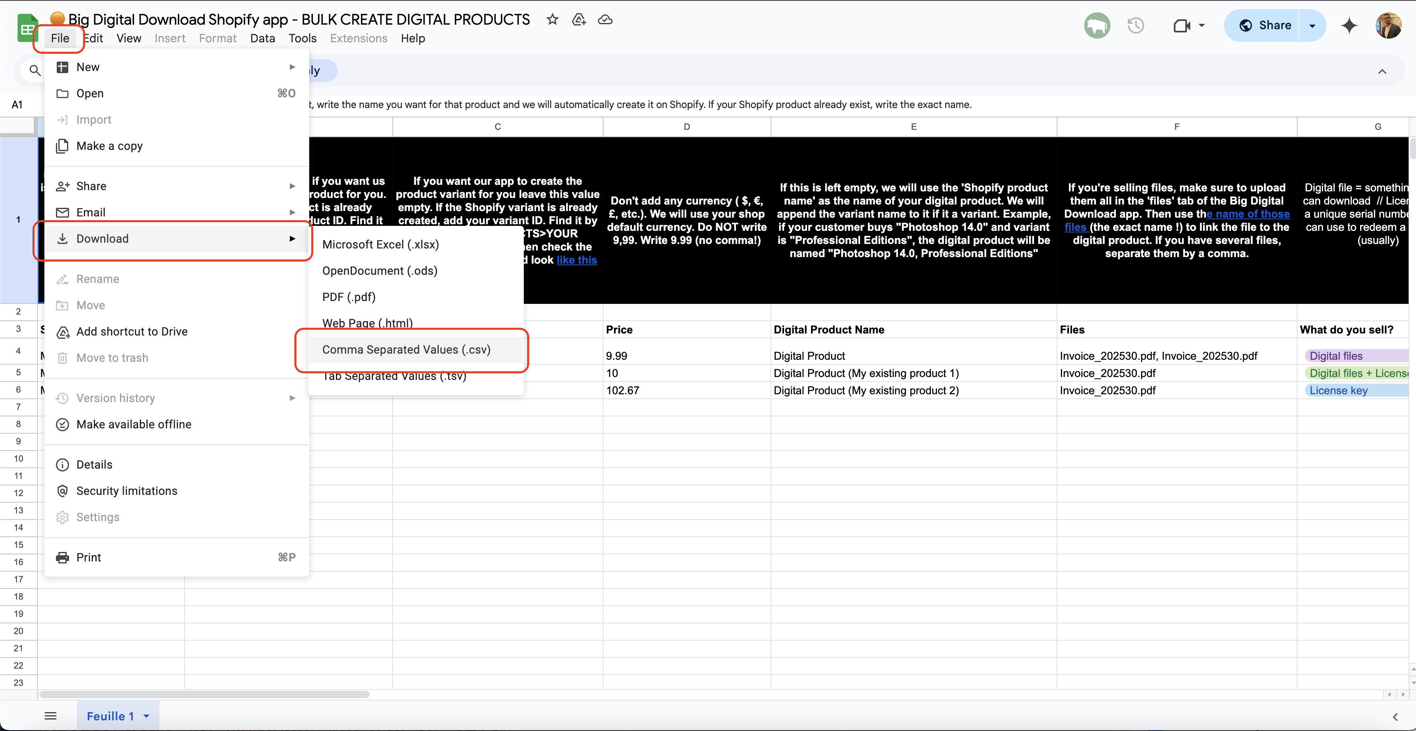1416x731 pixels.
Task: Click the search menus magnifier icon
Action: [35, 70]
